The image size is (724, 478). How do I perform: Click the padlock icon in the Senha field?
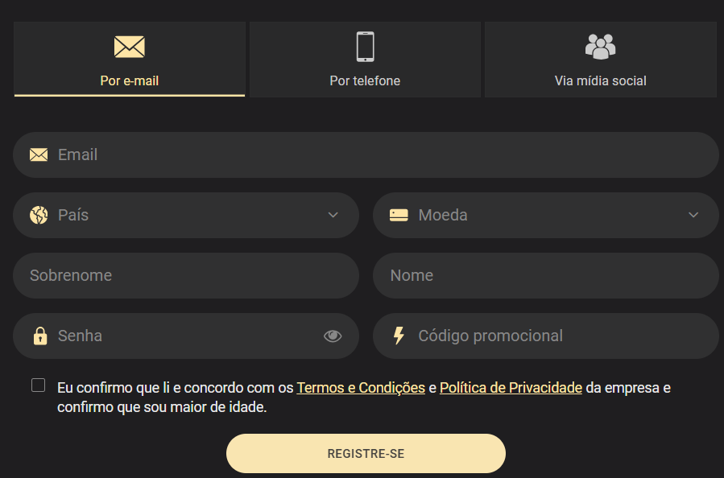(39, 336)
